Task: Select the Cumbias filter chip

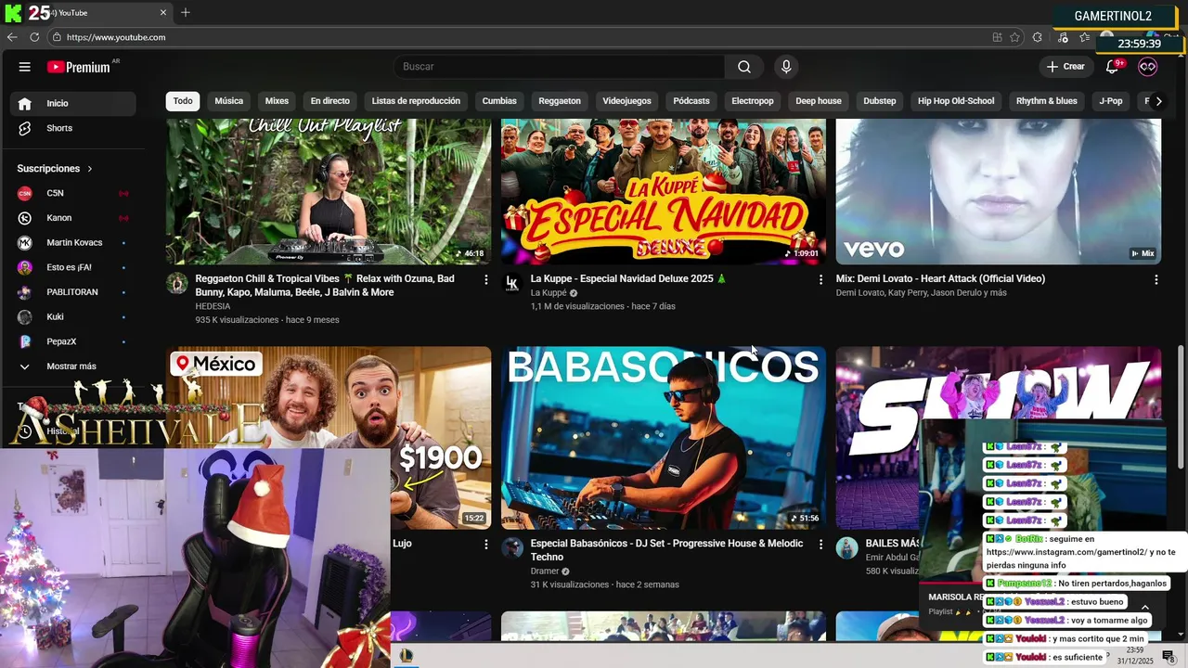Action: click(499, 101)
